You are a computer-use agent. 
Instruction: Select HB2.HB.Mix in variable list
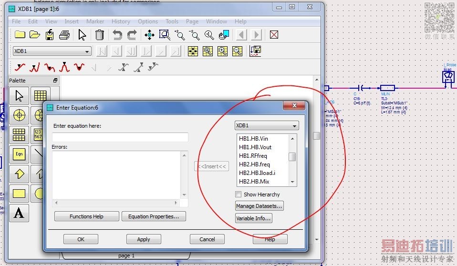pyautogui.click(x=254, y=182)
